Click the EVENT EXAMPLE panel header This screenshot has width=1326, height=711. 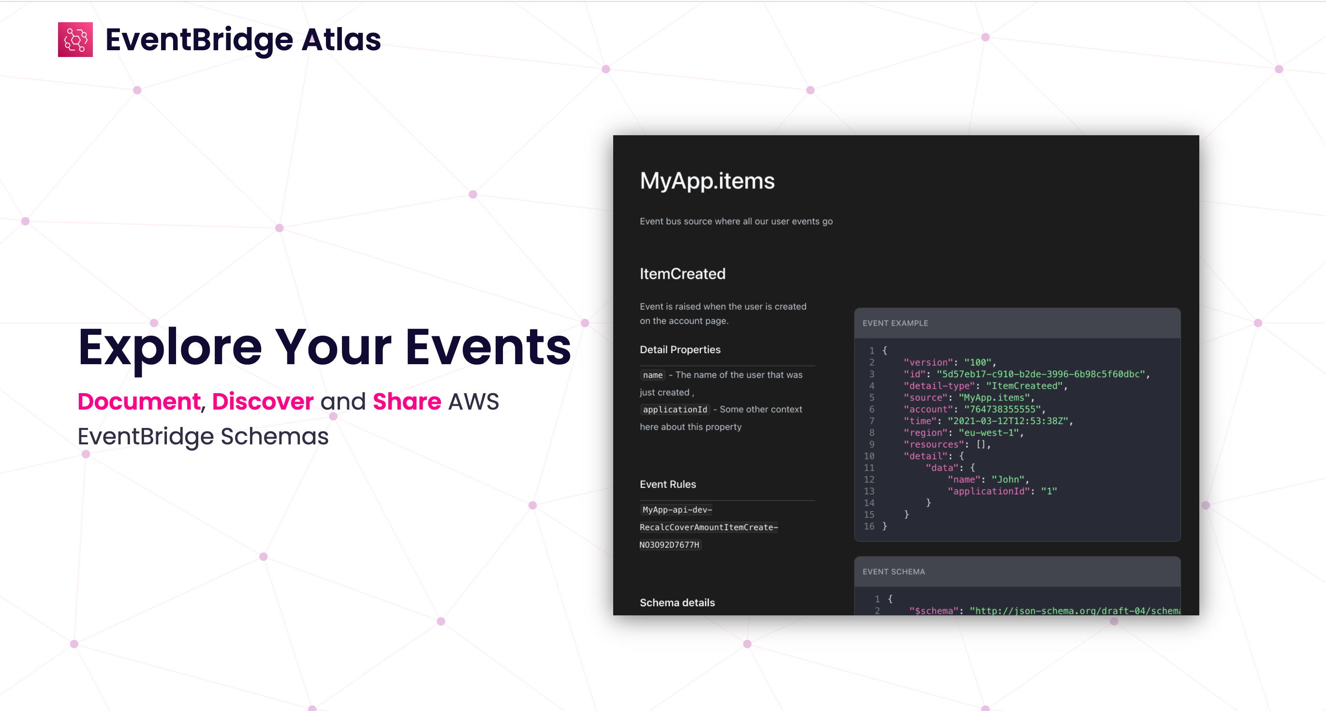point(895,323)
